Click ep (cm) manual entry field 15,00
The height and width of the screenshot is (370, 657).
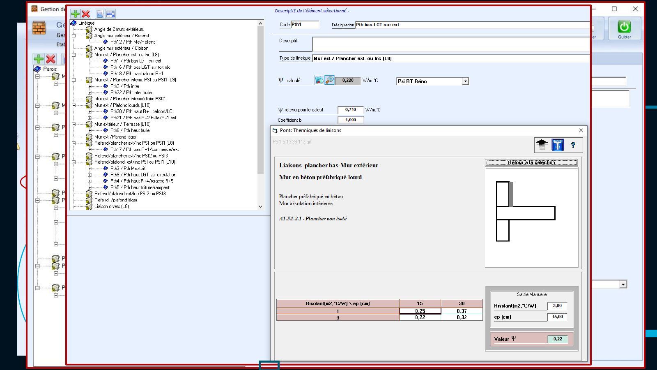click(x=557, y=317)
